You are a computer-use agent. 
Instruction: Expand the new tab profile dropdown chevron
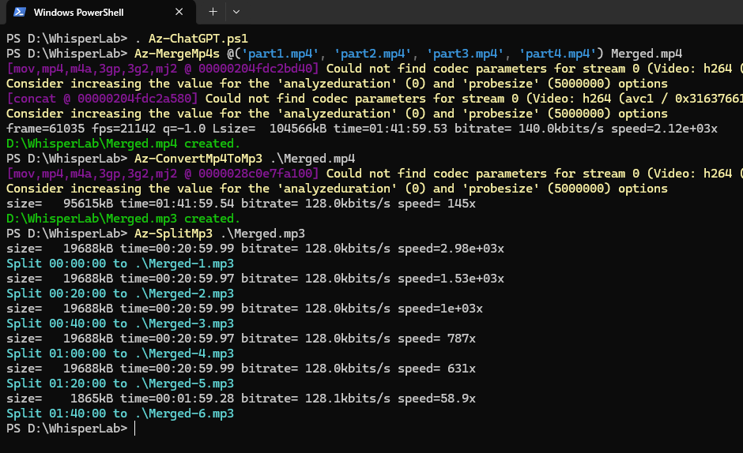(236, 13)
